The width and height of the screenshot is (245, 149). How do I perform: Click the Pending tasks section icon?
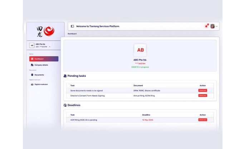(65, 76)
